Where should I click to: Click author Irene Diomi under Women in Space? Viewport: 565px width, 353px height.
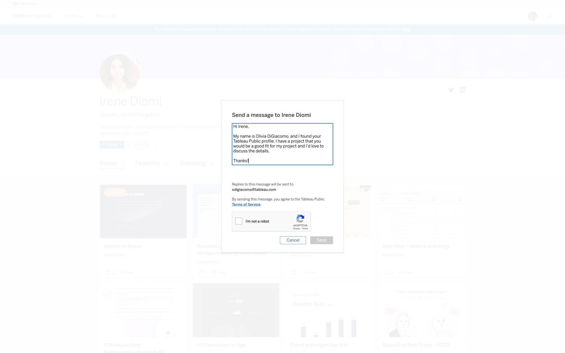[x=114, y=255]
